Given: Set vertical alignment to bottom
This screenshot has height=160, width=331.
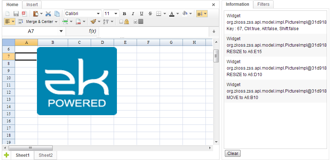Looking at the screenshot, I should (199, 14).
